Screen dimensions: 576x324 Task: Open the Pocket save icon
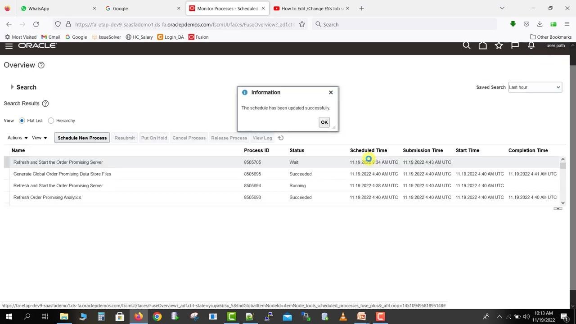526,24
